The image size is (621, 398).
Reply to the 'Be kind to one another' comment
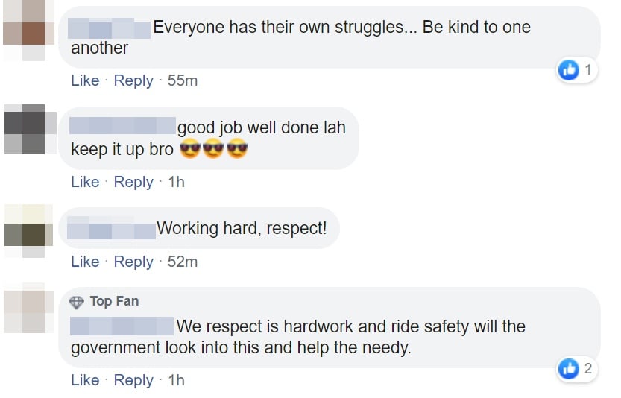(x=133, y=80)
